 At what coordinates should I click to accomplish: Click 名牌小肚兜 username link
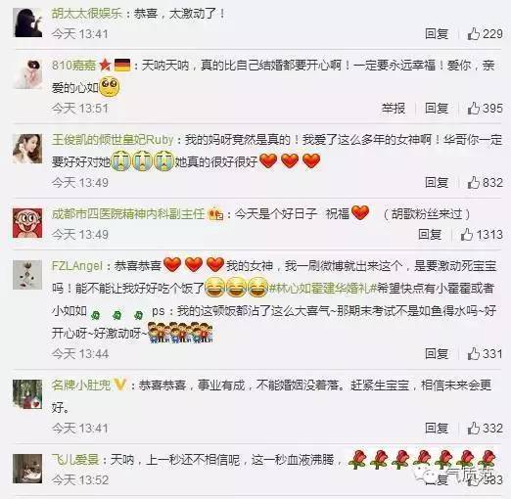tap(81, 386)
